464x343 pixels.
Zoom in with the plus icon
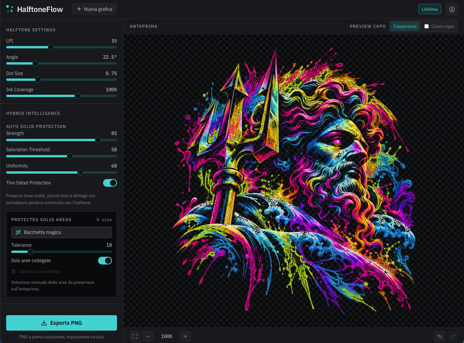tap(185, 336)
